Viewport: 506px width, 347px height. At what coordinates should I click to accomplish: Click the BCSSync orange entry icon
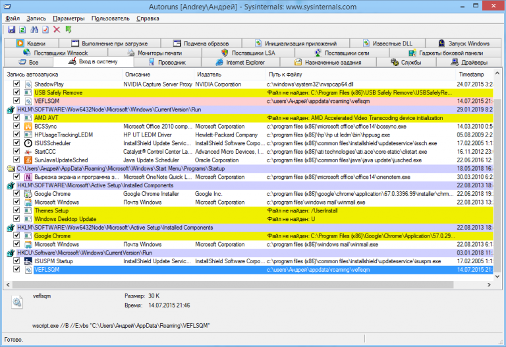coord(28,125)
